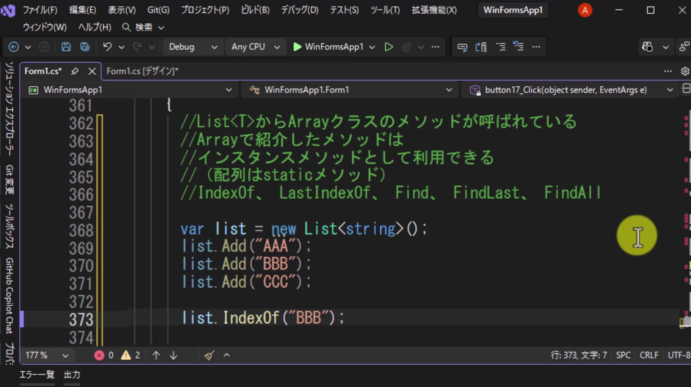Open the 出力 panel tab
Screen dimensions: 691x387
coord(72,375)
